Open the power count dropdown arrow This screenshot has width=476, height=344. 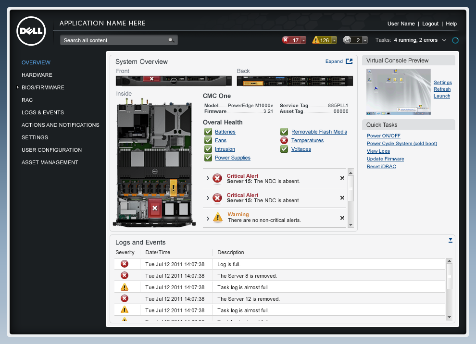[x=365, y=40]
